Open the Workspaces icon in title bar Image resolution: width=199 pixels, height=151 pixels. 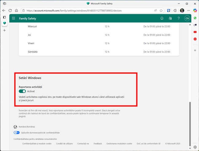point(5,4)
